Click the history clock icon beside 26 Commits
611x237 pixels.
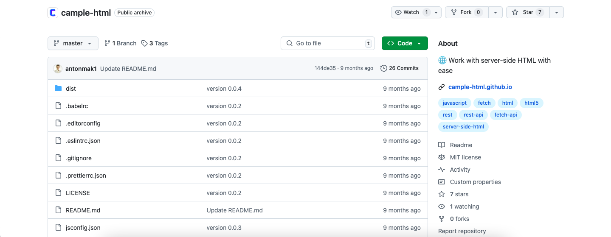pyautogui.click(x=384, y=68)
